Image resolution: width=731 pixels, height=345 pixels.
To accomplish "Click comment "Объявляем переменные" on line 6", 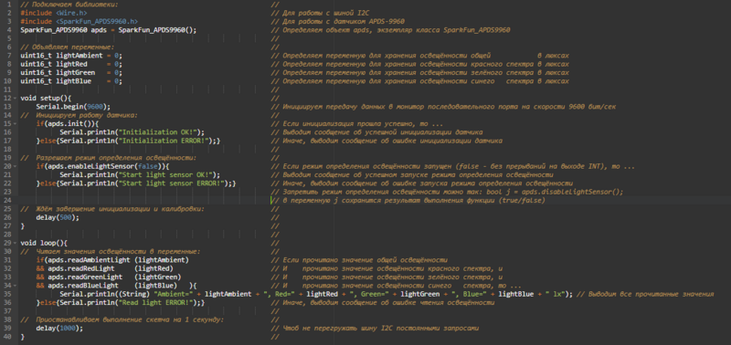I will (68, 47).
